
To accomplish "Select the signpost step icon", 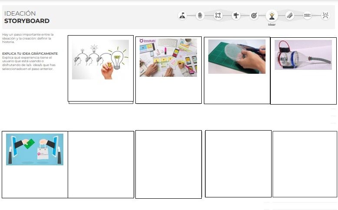I will pos(236,16).
